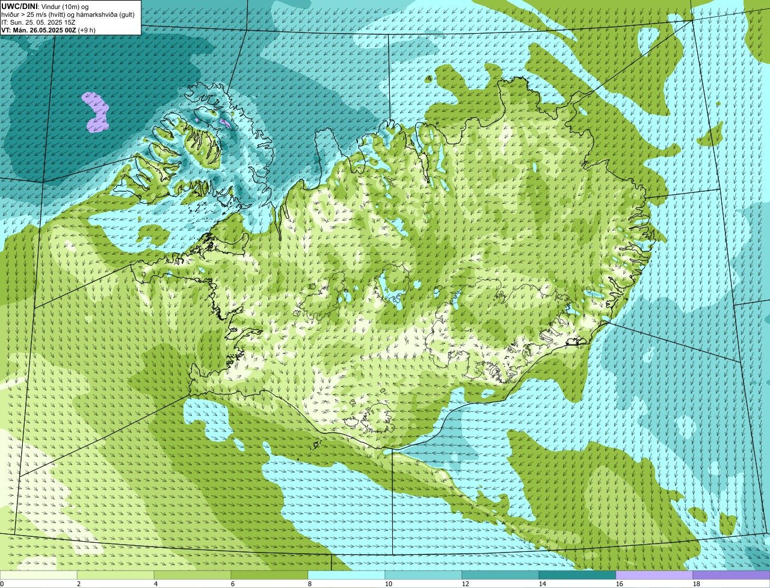Click the 14–16 m/s dark teal legend swatch
The image size is (770, 588).
(577, 575)
